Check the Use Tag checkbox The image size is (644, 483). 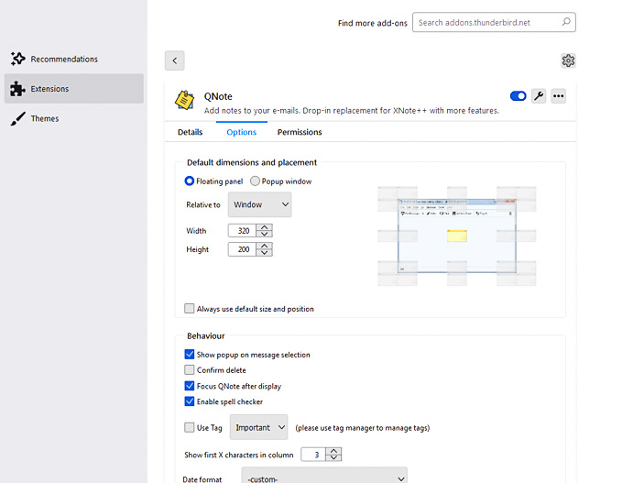[x=189, y=427]
